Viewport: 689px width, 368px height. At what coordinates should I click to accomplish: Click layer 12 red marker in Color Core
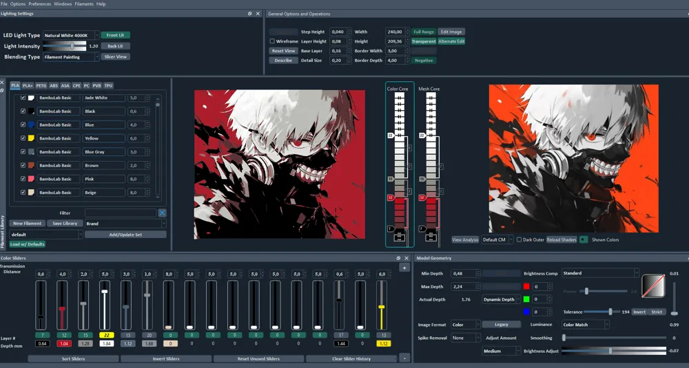390,197
